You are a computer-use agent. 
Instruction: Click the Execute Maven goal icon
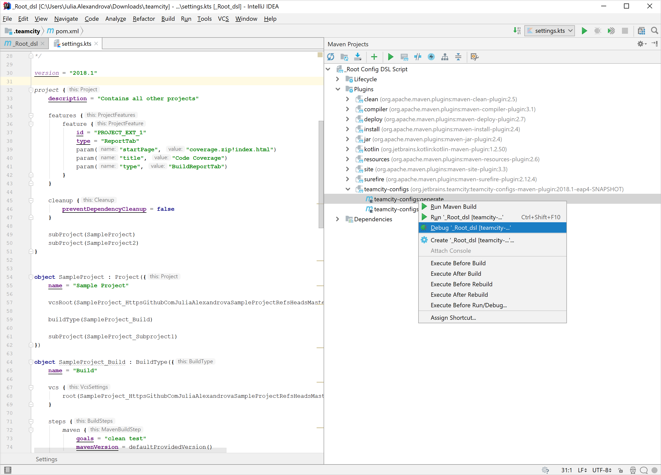(405, 57)
